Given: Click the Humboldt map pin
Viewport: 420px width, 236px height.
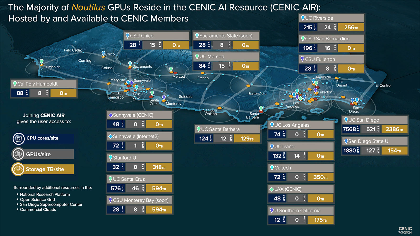Looking at the screenshot, I should [41, 62].
